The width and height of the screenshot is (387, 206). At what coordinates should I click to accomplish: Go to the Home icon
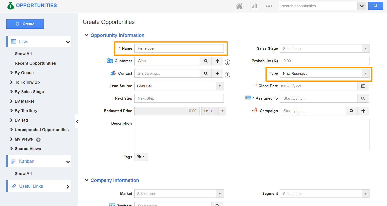pos(239,6)
